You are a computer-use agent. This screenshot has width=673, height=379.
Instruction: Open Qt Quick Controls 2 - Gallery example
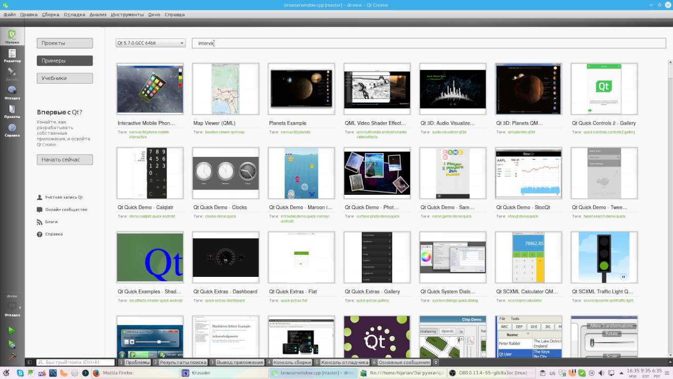point(604,89)
